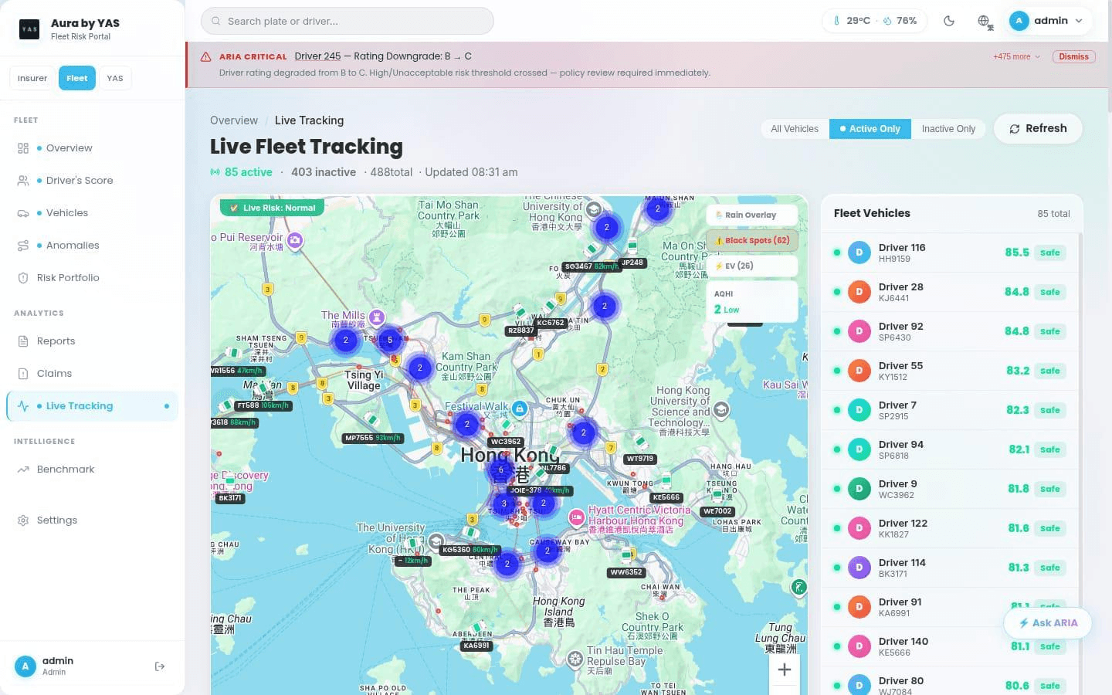Screen dimensions: 1112x695
Task: Select Driver 92 SP6430 row
Action: (x=951, y=331)
